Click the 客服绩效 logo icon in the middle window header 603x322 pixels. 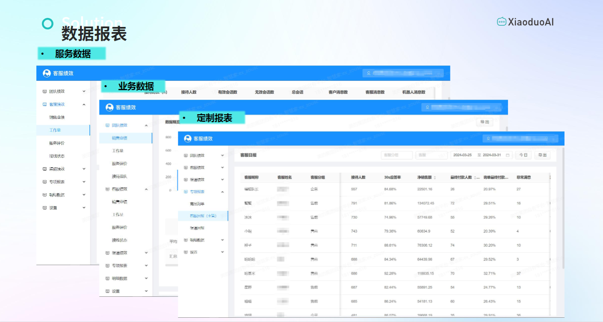coord(109,107)
